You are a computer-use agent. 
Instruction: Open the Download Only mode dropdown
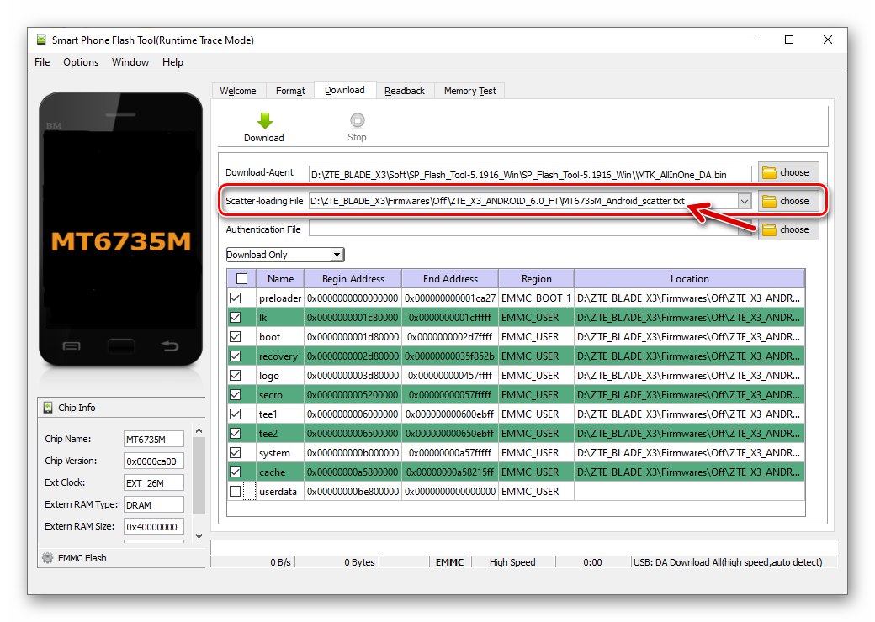pyautogui.click(x=285, y=255)
